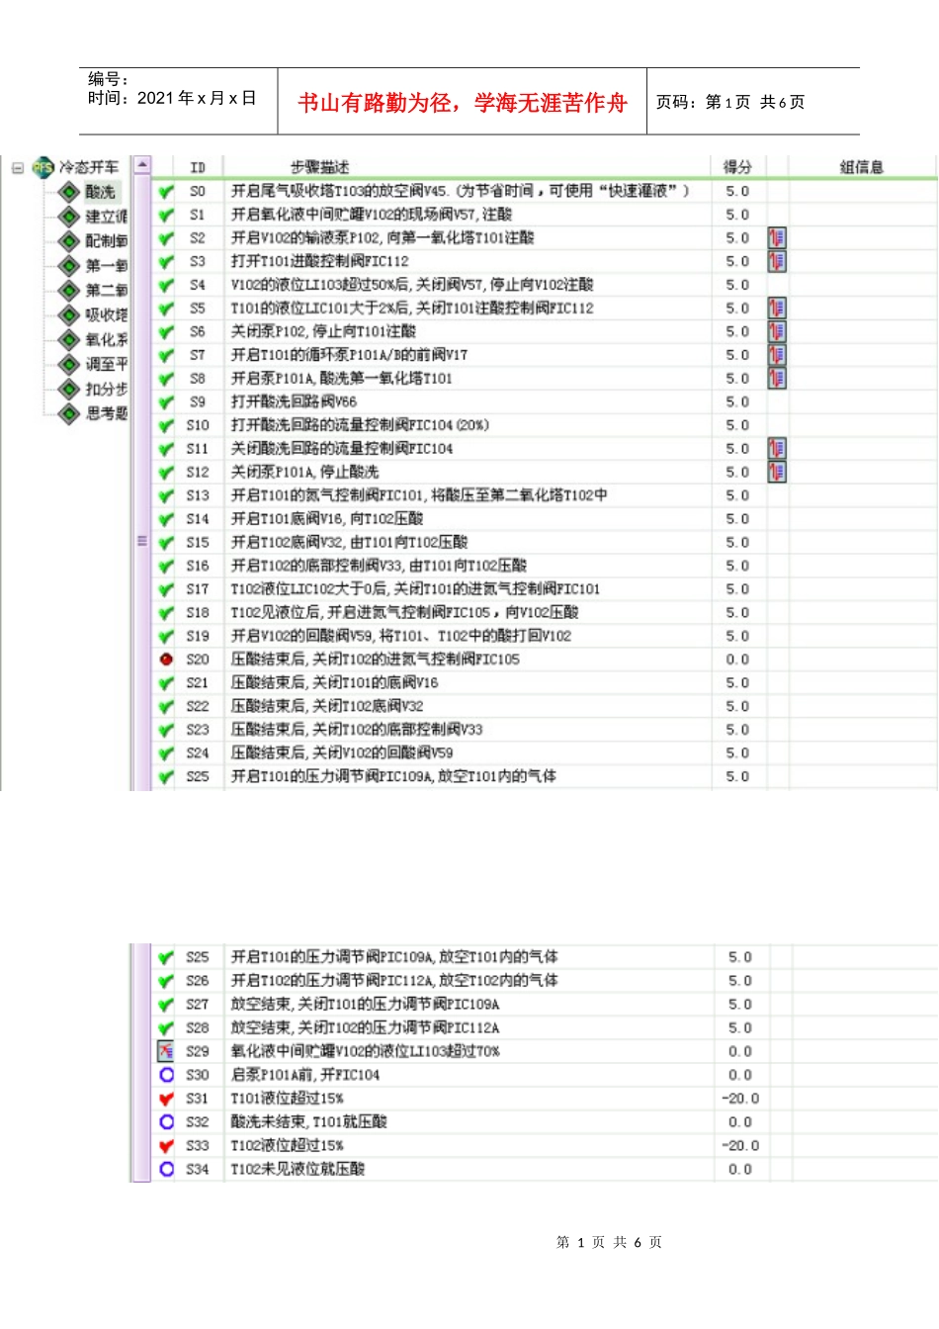Click the S13 ID cell
This screenshot has height=1329, width=939.
coord(198,495)
